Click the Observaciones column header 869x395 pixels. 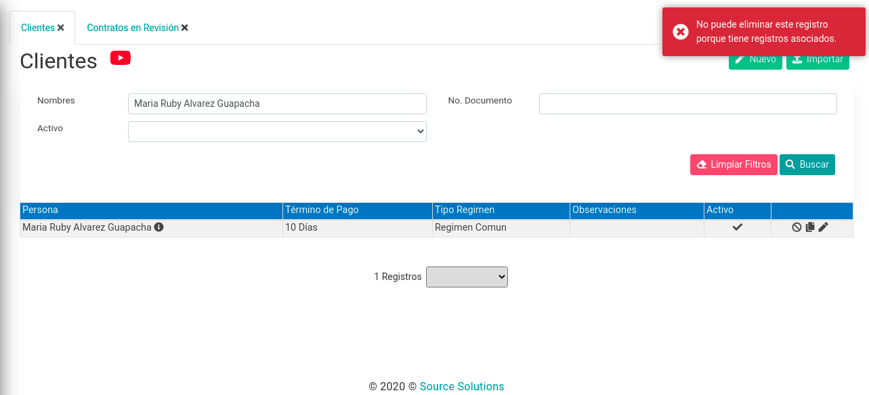(637, 210)
